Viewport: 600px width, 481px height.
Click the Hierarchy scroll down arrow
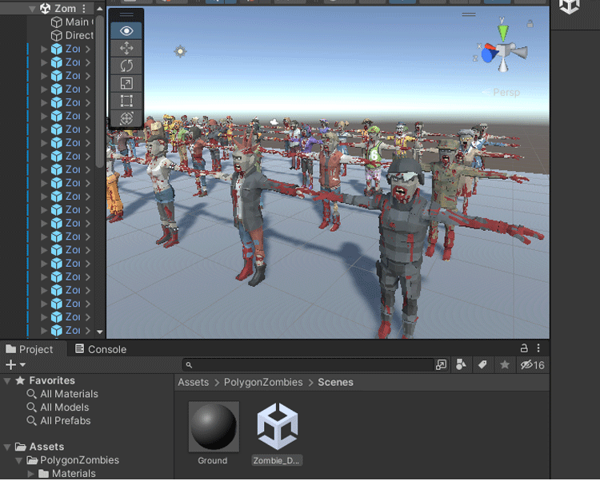(100, 332)
